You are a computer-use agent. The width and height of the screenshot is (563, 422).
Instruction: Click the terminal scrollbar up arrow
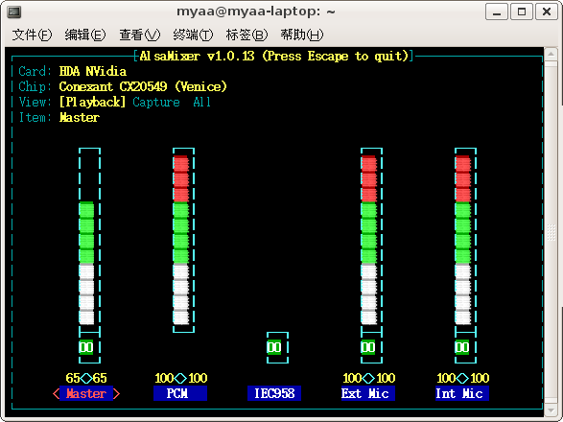pyautogui.click(x=551, y=55)
